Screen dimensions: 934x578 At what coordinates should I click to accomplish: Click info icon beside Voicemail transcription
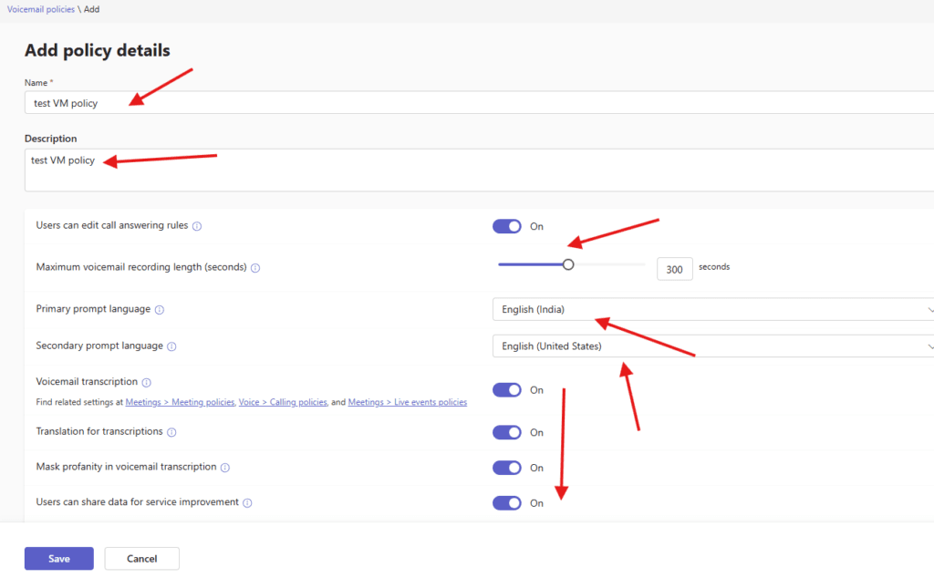coord(146,383)
